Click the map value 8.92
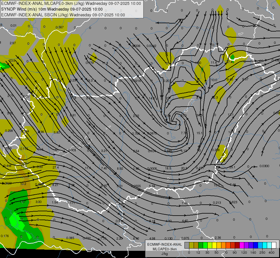 tap(120, 169)
